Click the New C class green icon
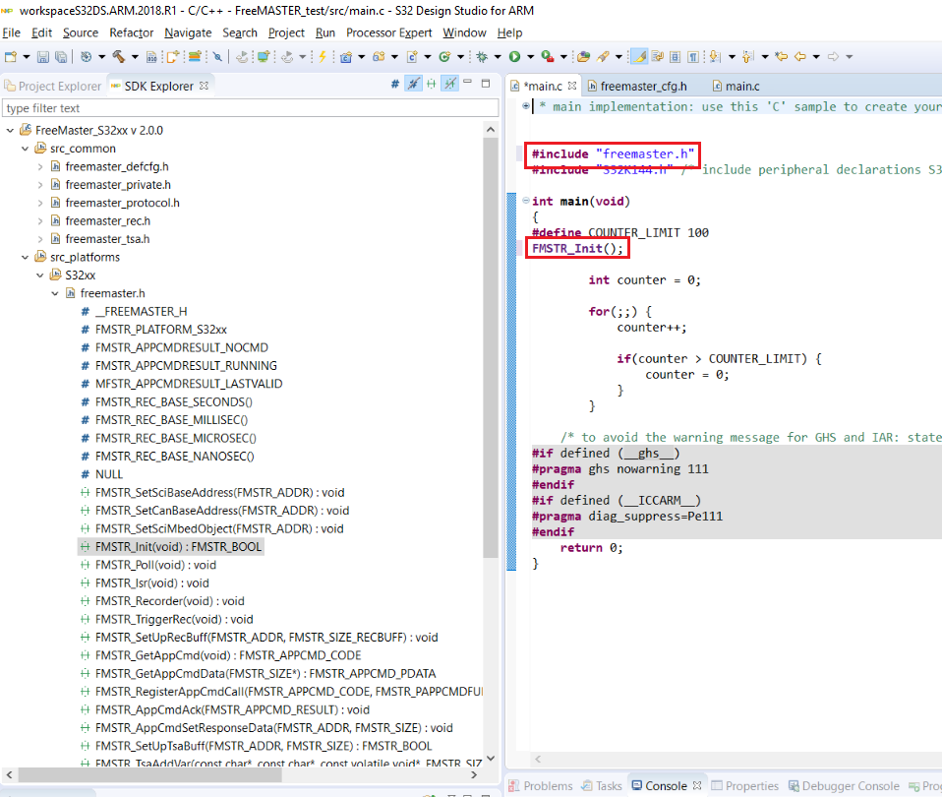The image size is (942, 797). click(444, 56)
